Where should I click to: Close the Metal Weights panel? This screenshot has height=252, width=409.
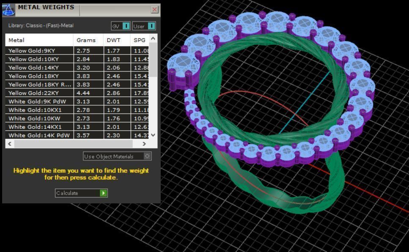(154, 10)
